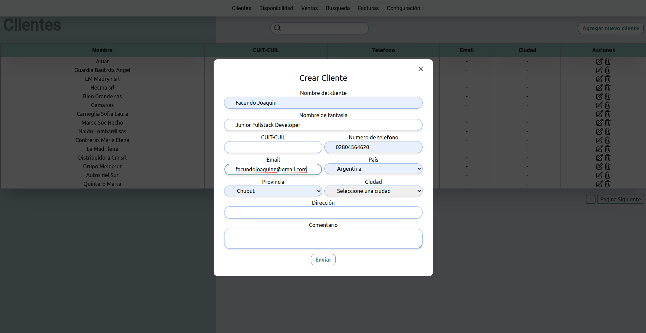Click the Telefono column header
This screenshot has height=333, width=646.
pos(384,50)
